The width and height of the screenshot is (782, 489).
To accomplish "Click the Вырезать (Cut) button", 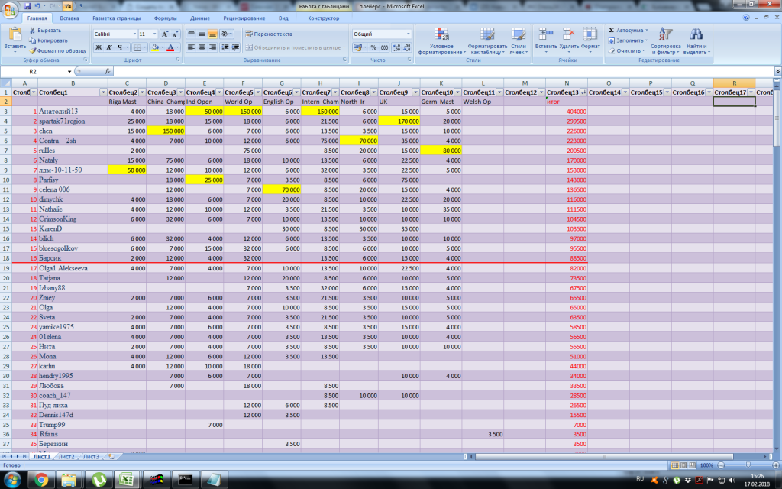I will (49, 30).
